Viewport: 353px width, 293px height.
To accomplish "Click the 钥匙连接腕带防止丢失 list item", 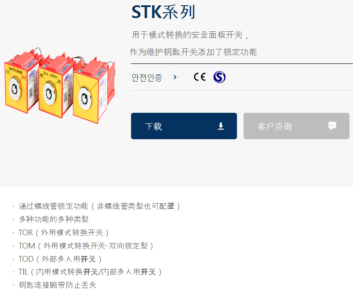I will pyautogui.click(x=57, y=285).
